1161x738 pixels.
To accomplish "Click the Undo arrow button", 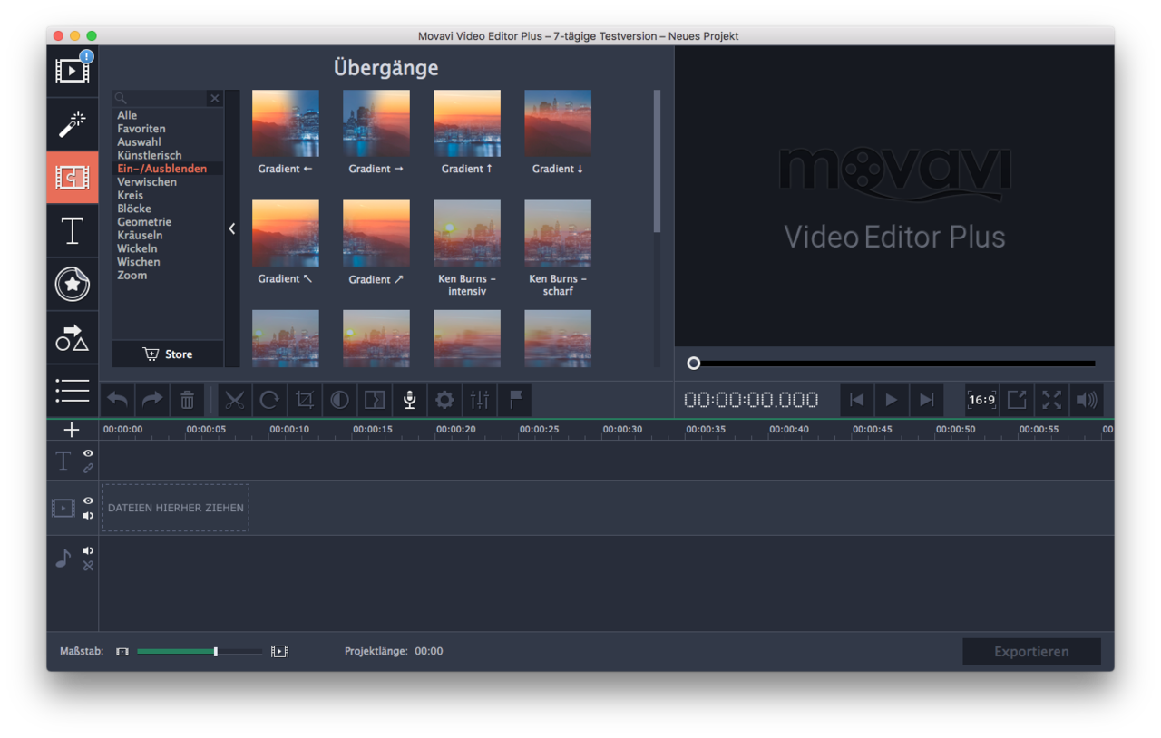I will click(x=118, y=400).
